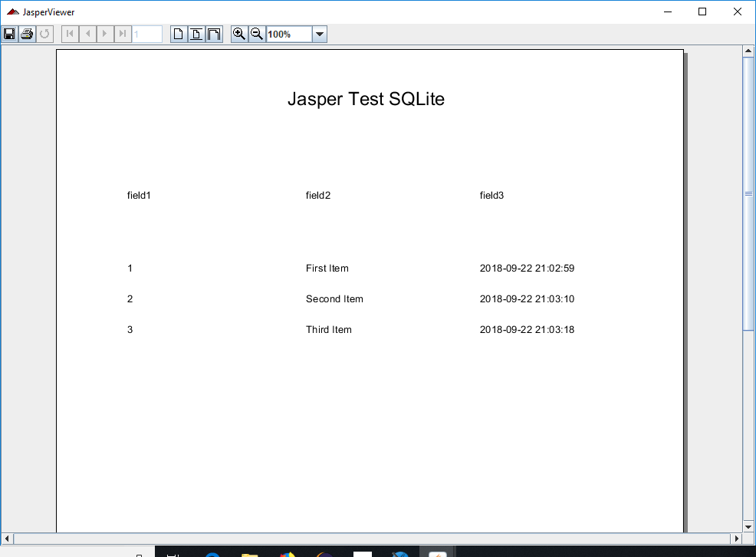Click the timestamp '2018-09-22 21:03:10'
This screenshot has width=756, height=557.
(x=527, y=299)
